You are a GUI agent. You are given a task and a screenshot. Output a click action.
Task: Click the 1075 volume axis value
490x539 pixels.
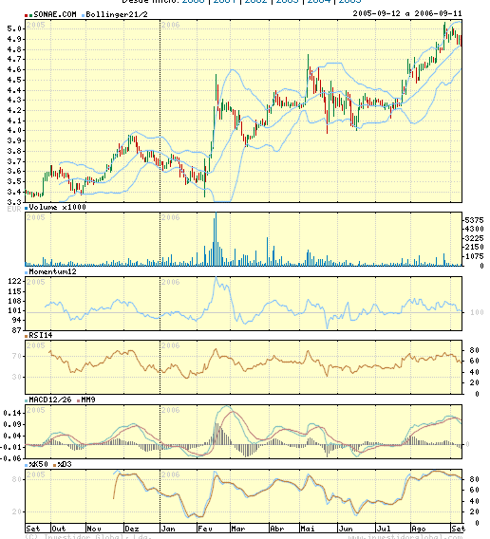click(x=474, y=256)
